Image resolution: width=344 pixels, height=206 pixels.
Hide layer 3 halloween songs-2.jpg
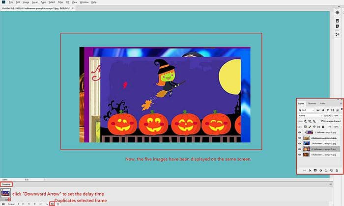pos(299,143)
